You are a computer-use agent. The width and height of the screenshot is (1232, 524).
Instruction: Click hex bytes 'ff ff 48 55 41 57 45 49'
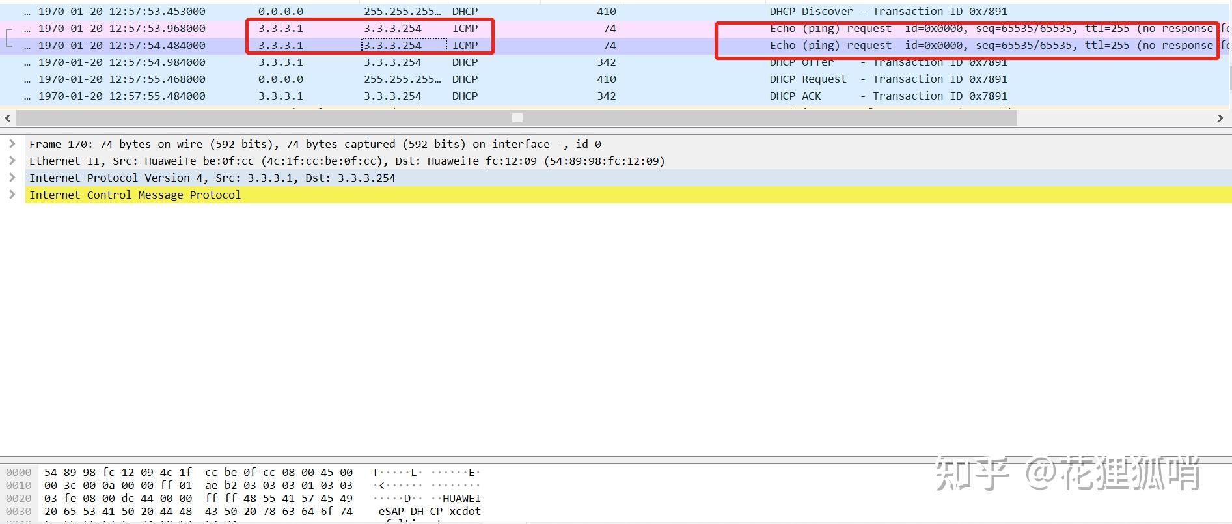(279, 498)
